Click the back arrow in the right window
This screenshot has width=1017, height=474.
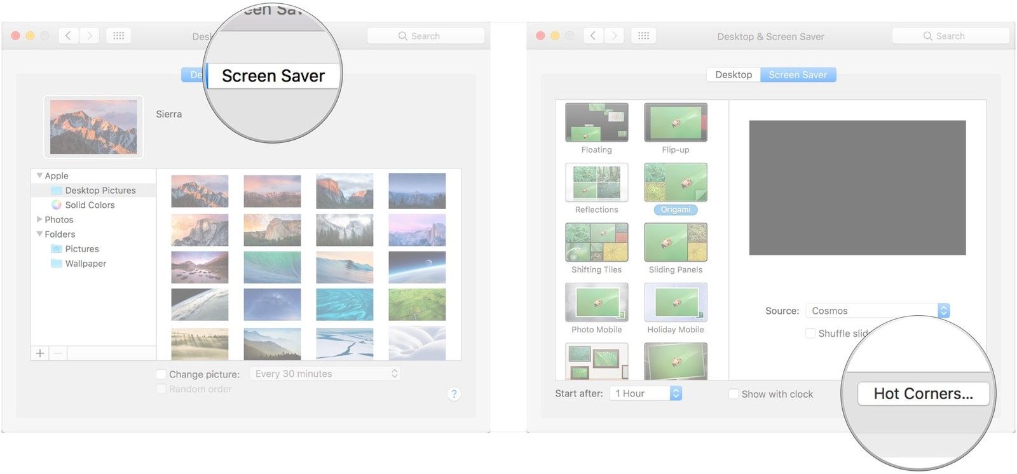pos(592,36)
